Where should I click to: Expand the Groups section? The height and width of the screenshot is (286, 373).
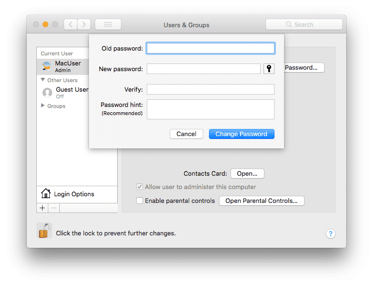43,106
